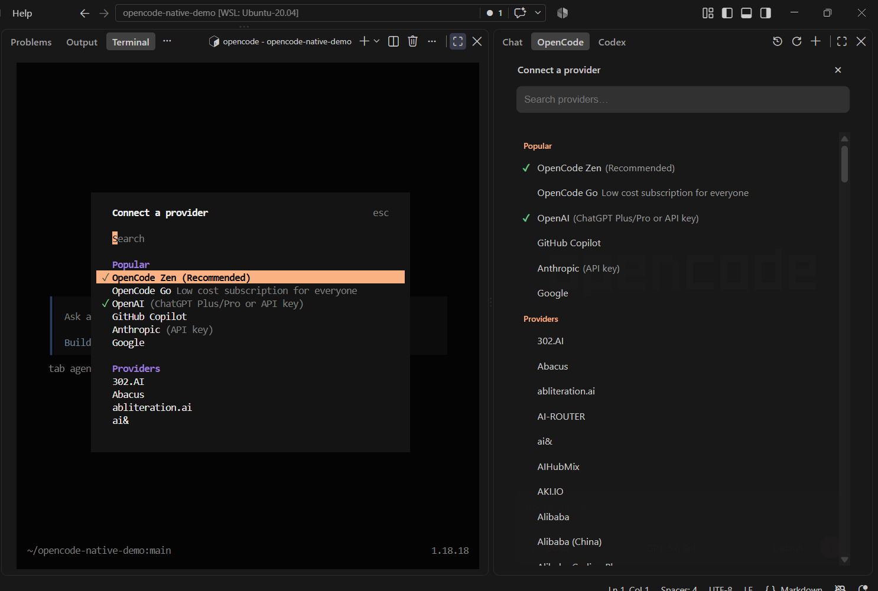
Task: Go back with the left arrow
Action: tap(84, 13)
